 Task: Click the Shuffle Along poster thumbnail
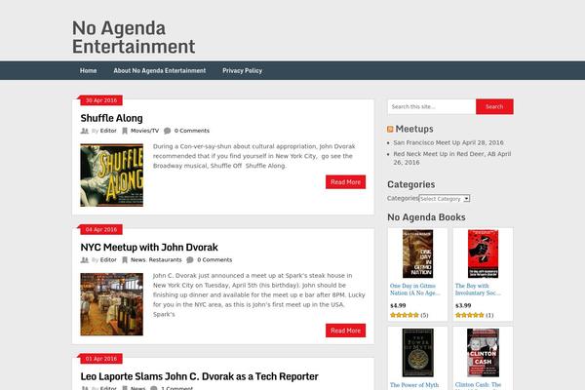coord(111,175)
